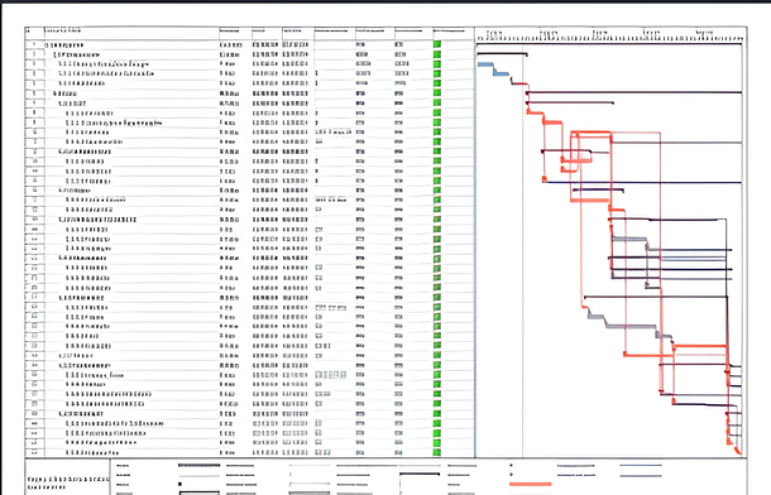Click the column header immediately right of task name
Image resolution: width=771 pixels, height=495 pixels.
tap(228, 31)
